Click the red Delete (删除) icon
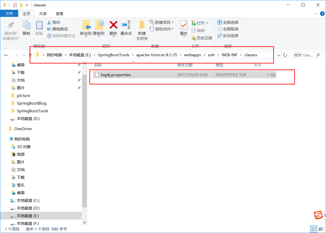The image size is (326, 233). coord(113,25)
